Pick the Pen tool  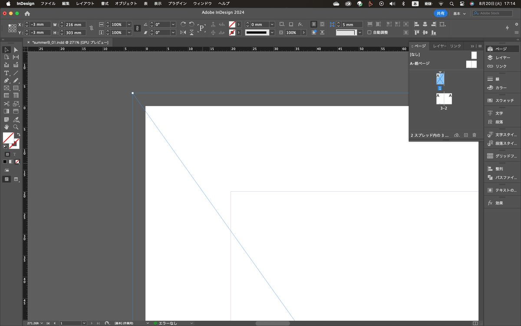pos(7,80)
